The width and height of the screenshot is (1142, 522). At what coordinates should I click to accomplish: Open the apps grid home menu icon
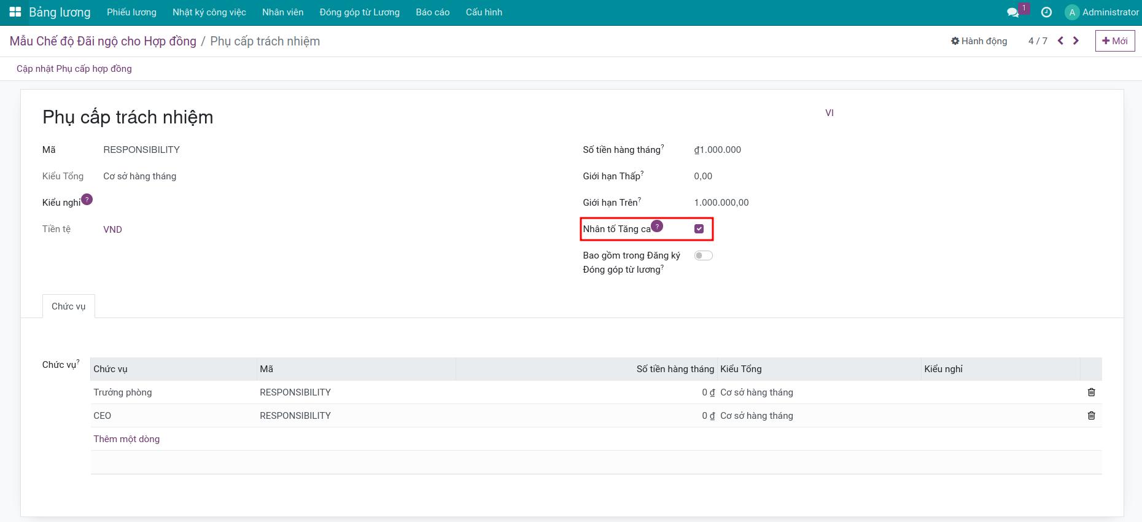coord(15,12)
